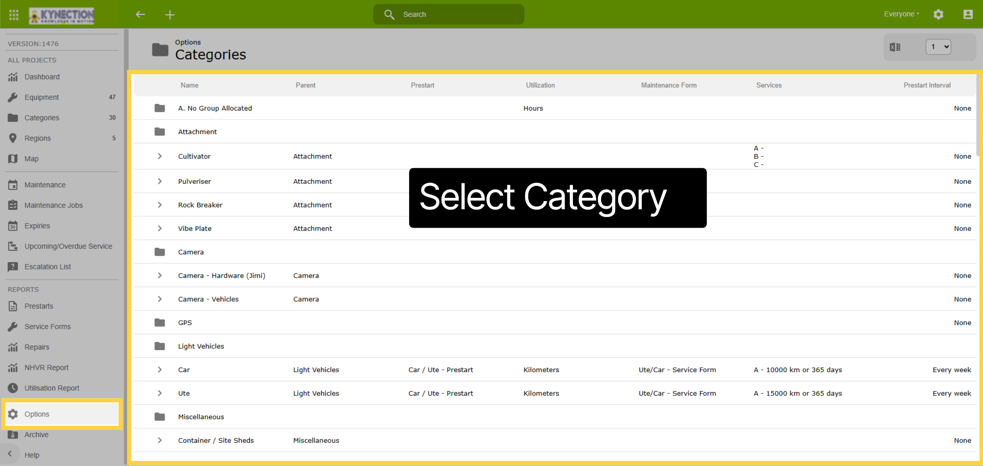983x466 pixels.
Task: Click the Prestarts document icon
Action: pos(13,306)
